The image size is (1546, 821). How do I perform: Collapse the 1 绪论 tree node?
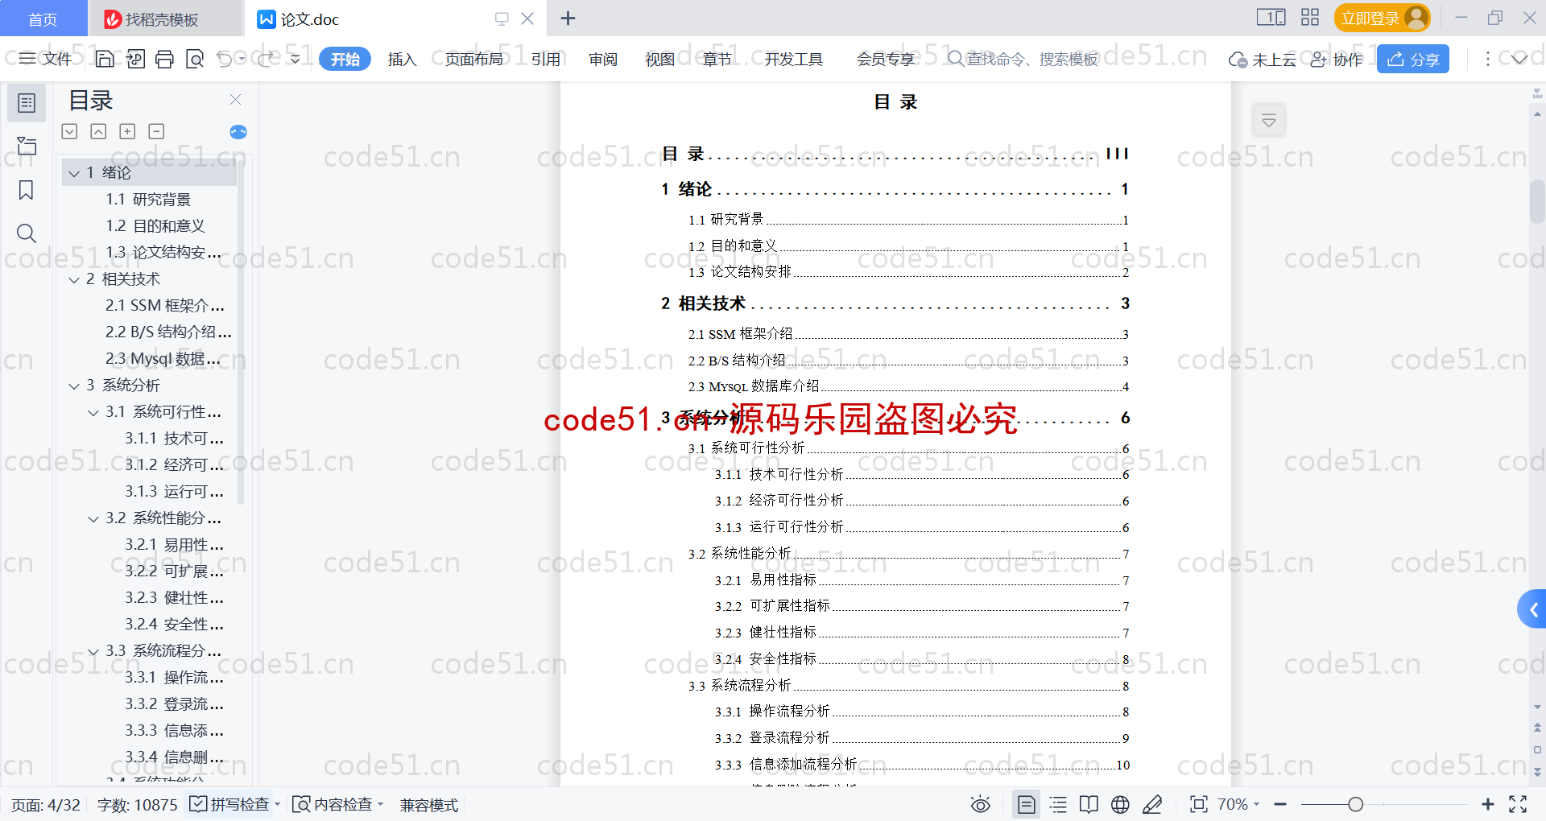pyautogui.click(x=74, y=173)
